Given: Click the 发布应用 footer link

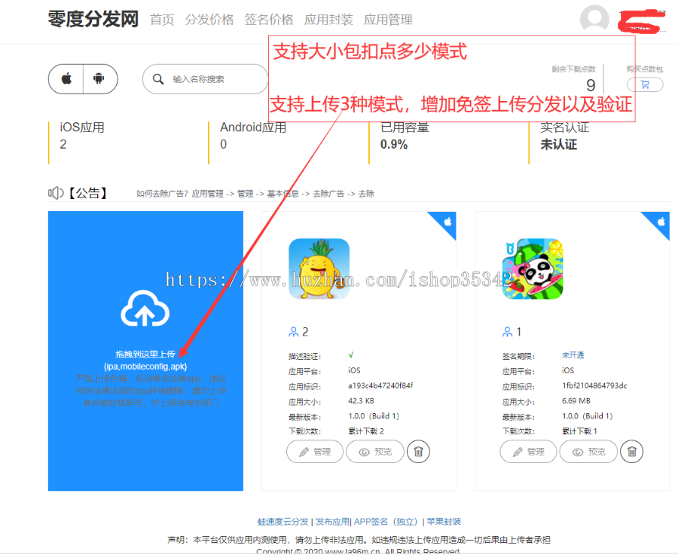Looking at the screenshot, I should point(330,521).
